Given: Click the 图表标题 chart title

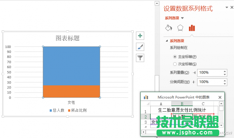Looking at the screenshot, I should pos(68,38).
